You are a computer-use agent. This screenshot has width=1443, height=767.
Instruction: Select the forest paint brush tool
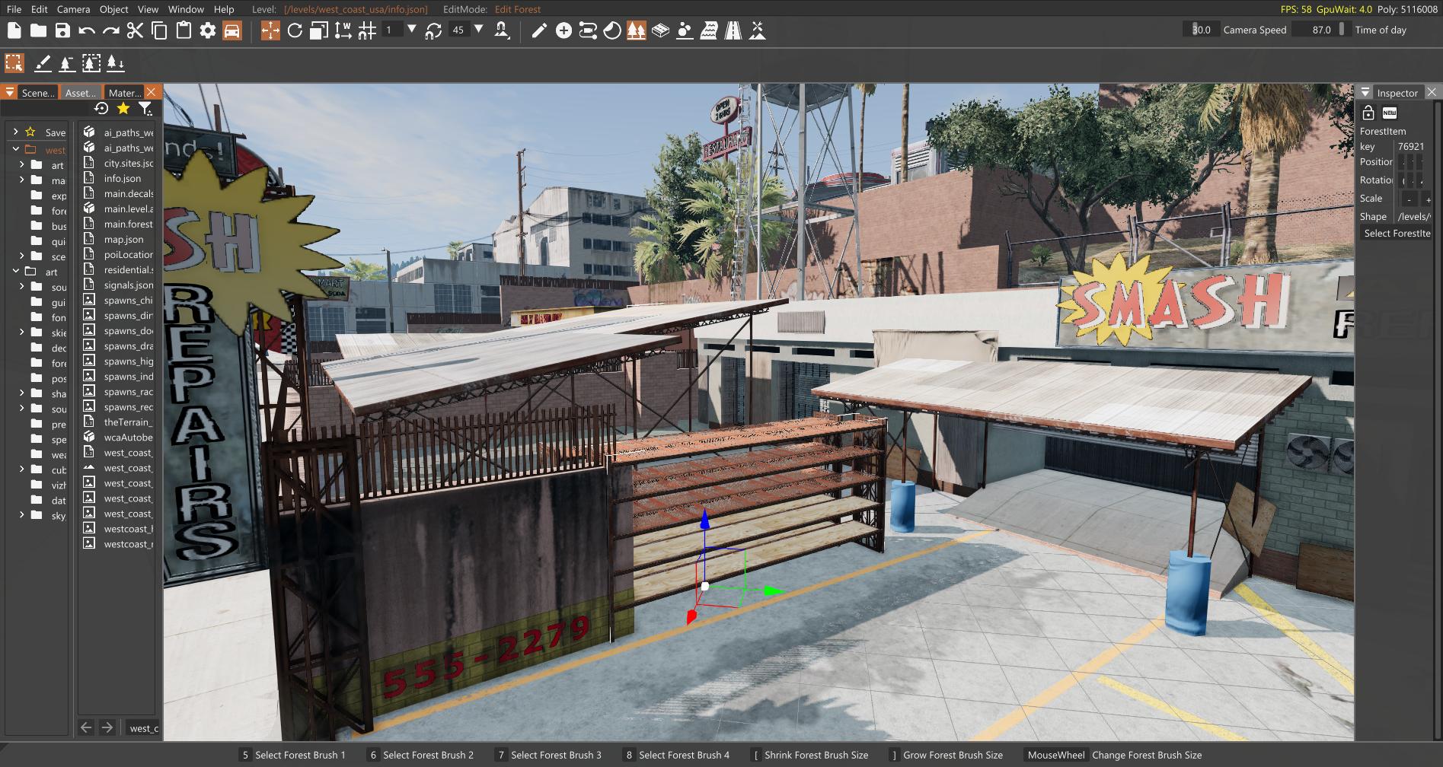[43, 63]
